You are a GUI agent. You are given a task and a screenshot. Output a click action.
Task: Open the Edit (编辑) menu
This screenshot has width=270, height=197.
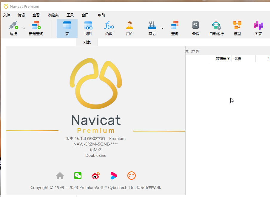(21, 15)
